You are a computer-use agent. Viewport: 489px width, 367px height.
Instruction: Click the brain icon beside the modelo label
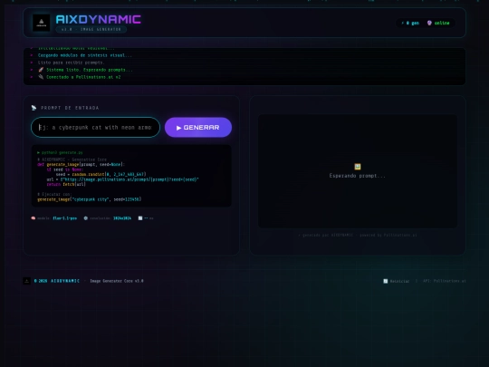[x=34, y=218]
